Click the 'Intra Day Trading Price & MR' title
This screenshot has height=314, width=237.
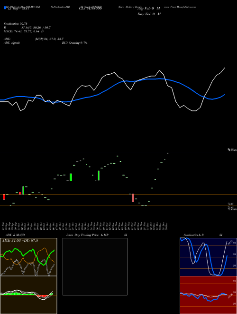[87, 235]
